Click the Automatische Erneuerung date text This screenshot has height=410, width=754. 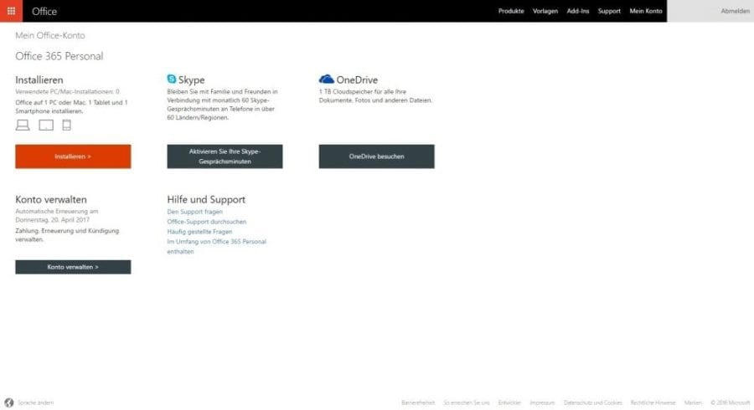tap(57, 216)
